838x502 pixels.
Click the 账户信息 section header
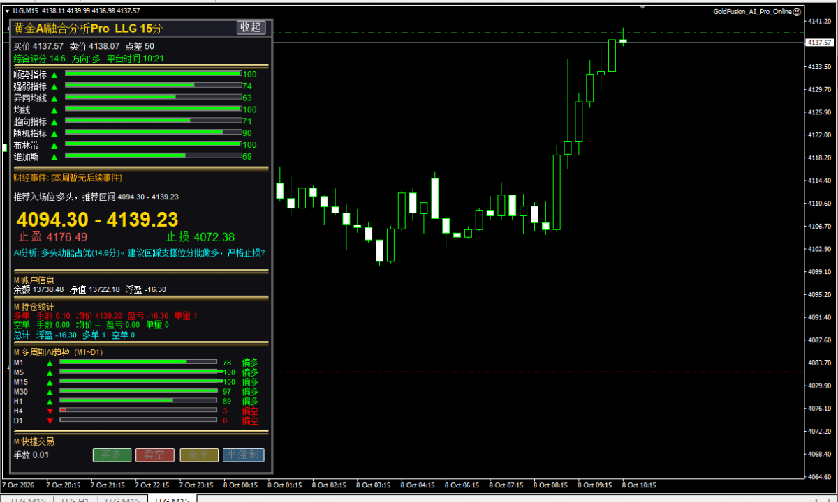click(34, 280)
